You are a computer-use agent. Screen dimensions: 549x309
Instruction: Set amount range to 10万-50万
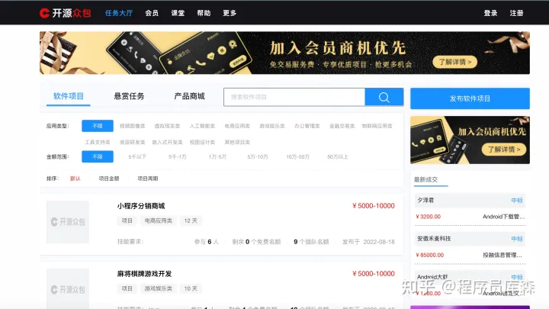pyautogui.click(x=297, y=156)
